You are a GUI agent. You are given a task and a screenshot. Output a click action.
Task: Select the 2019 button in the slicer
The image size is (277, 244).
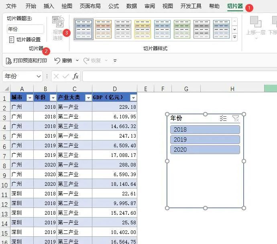(x=205, y=140)
